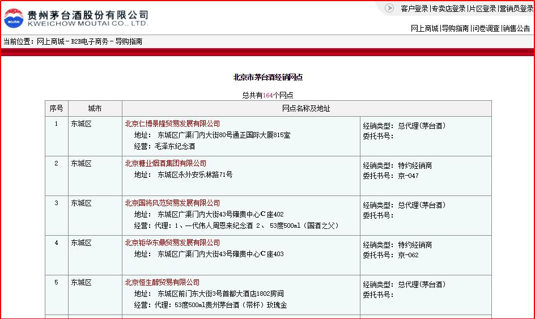Open 北京仁博景隆贸易发展有限公司 dealer link
Screen dimensions: 535x319
tap(172, 124)
